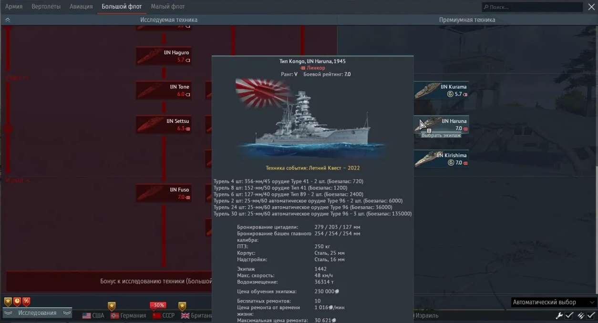
Task: Click the Выбрать экипаж button
Action: tap(441, 135)
